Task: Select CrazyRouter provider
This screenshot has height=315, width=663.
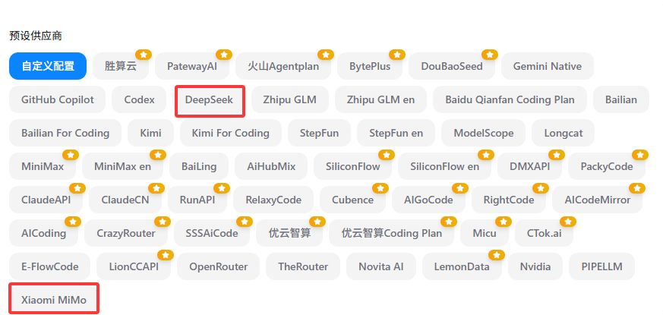Action: [125, 233]
